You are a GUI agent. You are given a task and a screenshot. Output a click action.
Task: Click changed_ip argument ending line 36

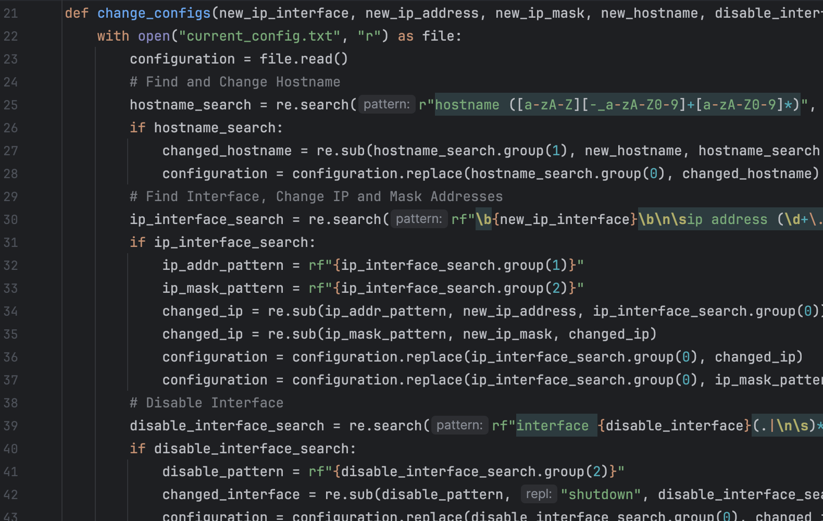pos(755,357)
